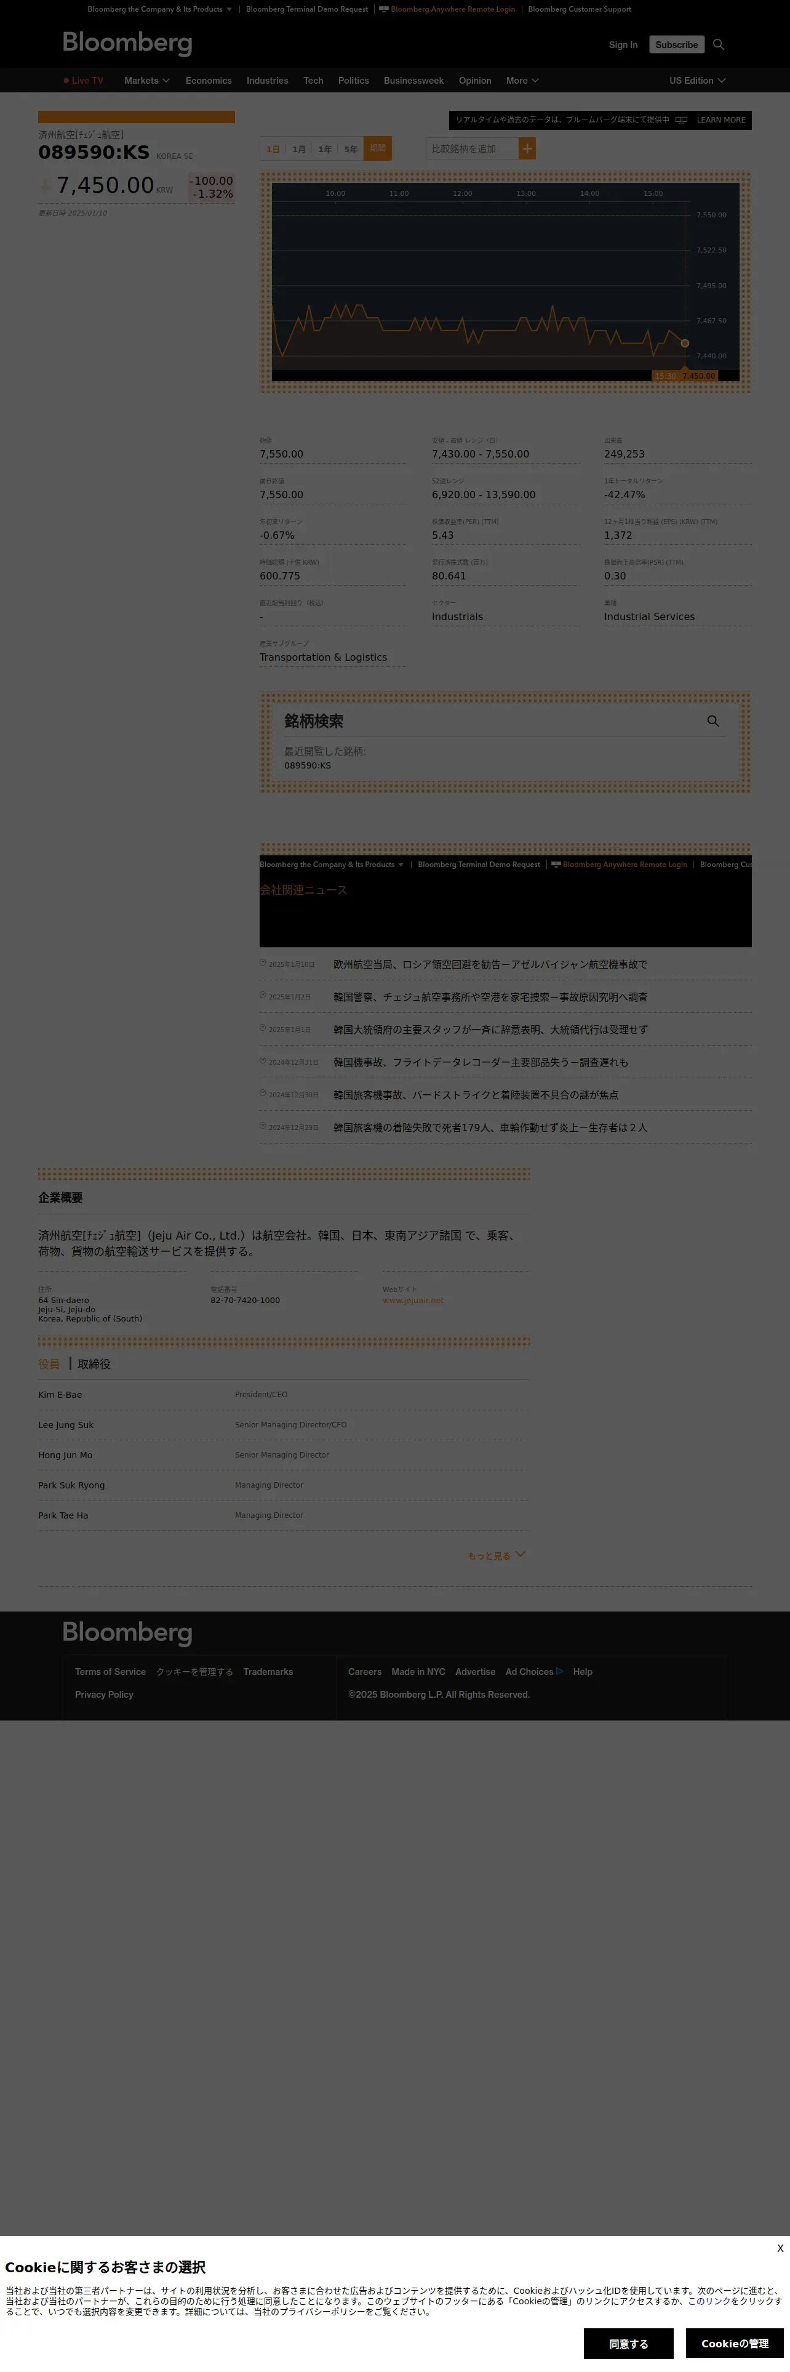Open news on バードストライク landing gear mystery
The height and width of the screenshot is (2372, 790).
pos(476,1095)
